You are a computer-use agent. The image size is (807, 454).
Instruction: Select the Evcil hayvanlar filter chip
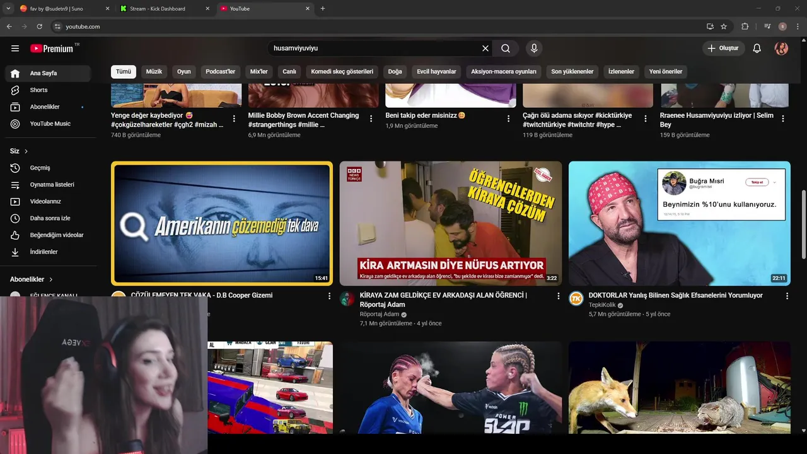point(436,71)
